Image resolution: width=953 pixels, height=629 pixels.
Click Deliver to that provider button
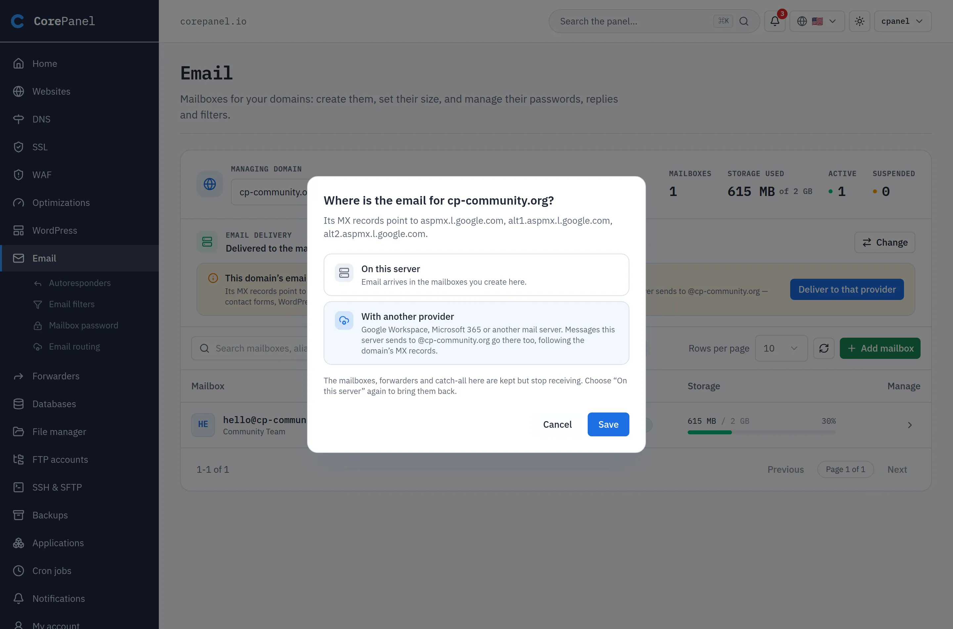847,289
